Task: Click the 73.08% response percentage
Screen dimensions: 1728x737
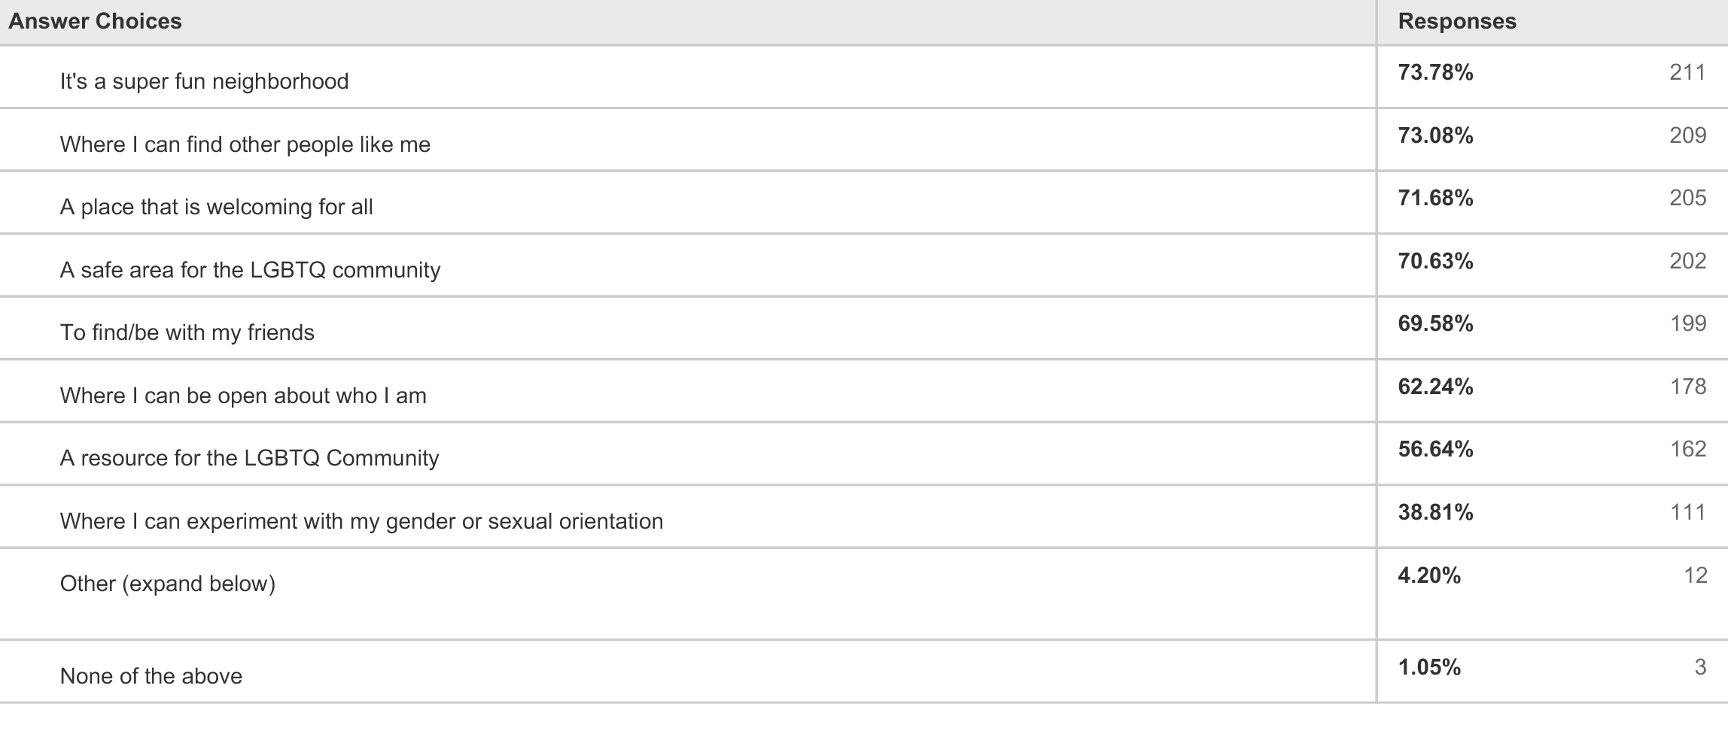Action: point(1435,135)
